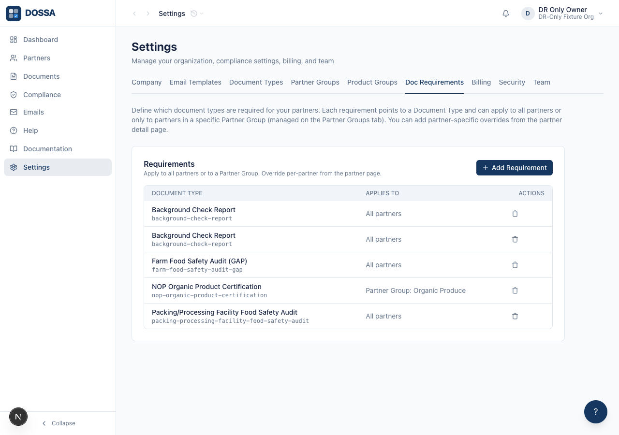Click the Add Requirement button
Viewport: 619px width, 435px height.
[x=515, y=168]
